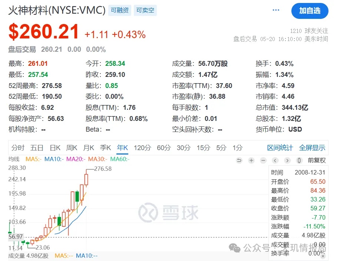Click the 涨跌幅 value -11.50% in panel
Screen dimensions: 337x261
coord(314,226)
